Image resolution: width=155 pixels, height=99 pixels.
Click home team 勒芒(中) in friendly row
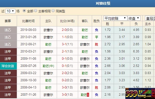tap(48, 66)
